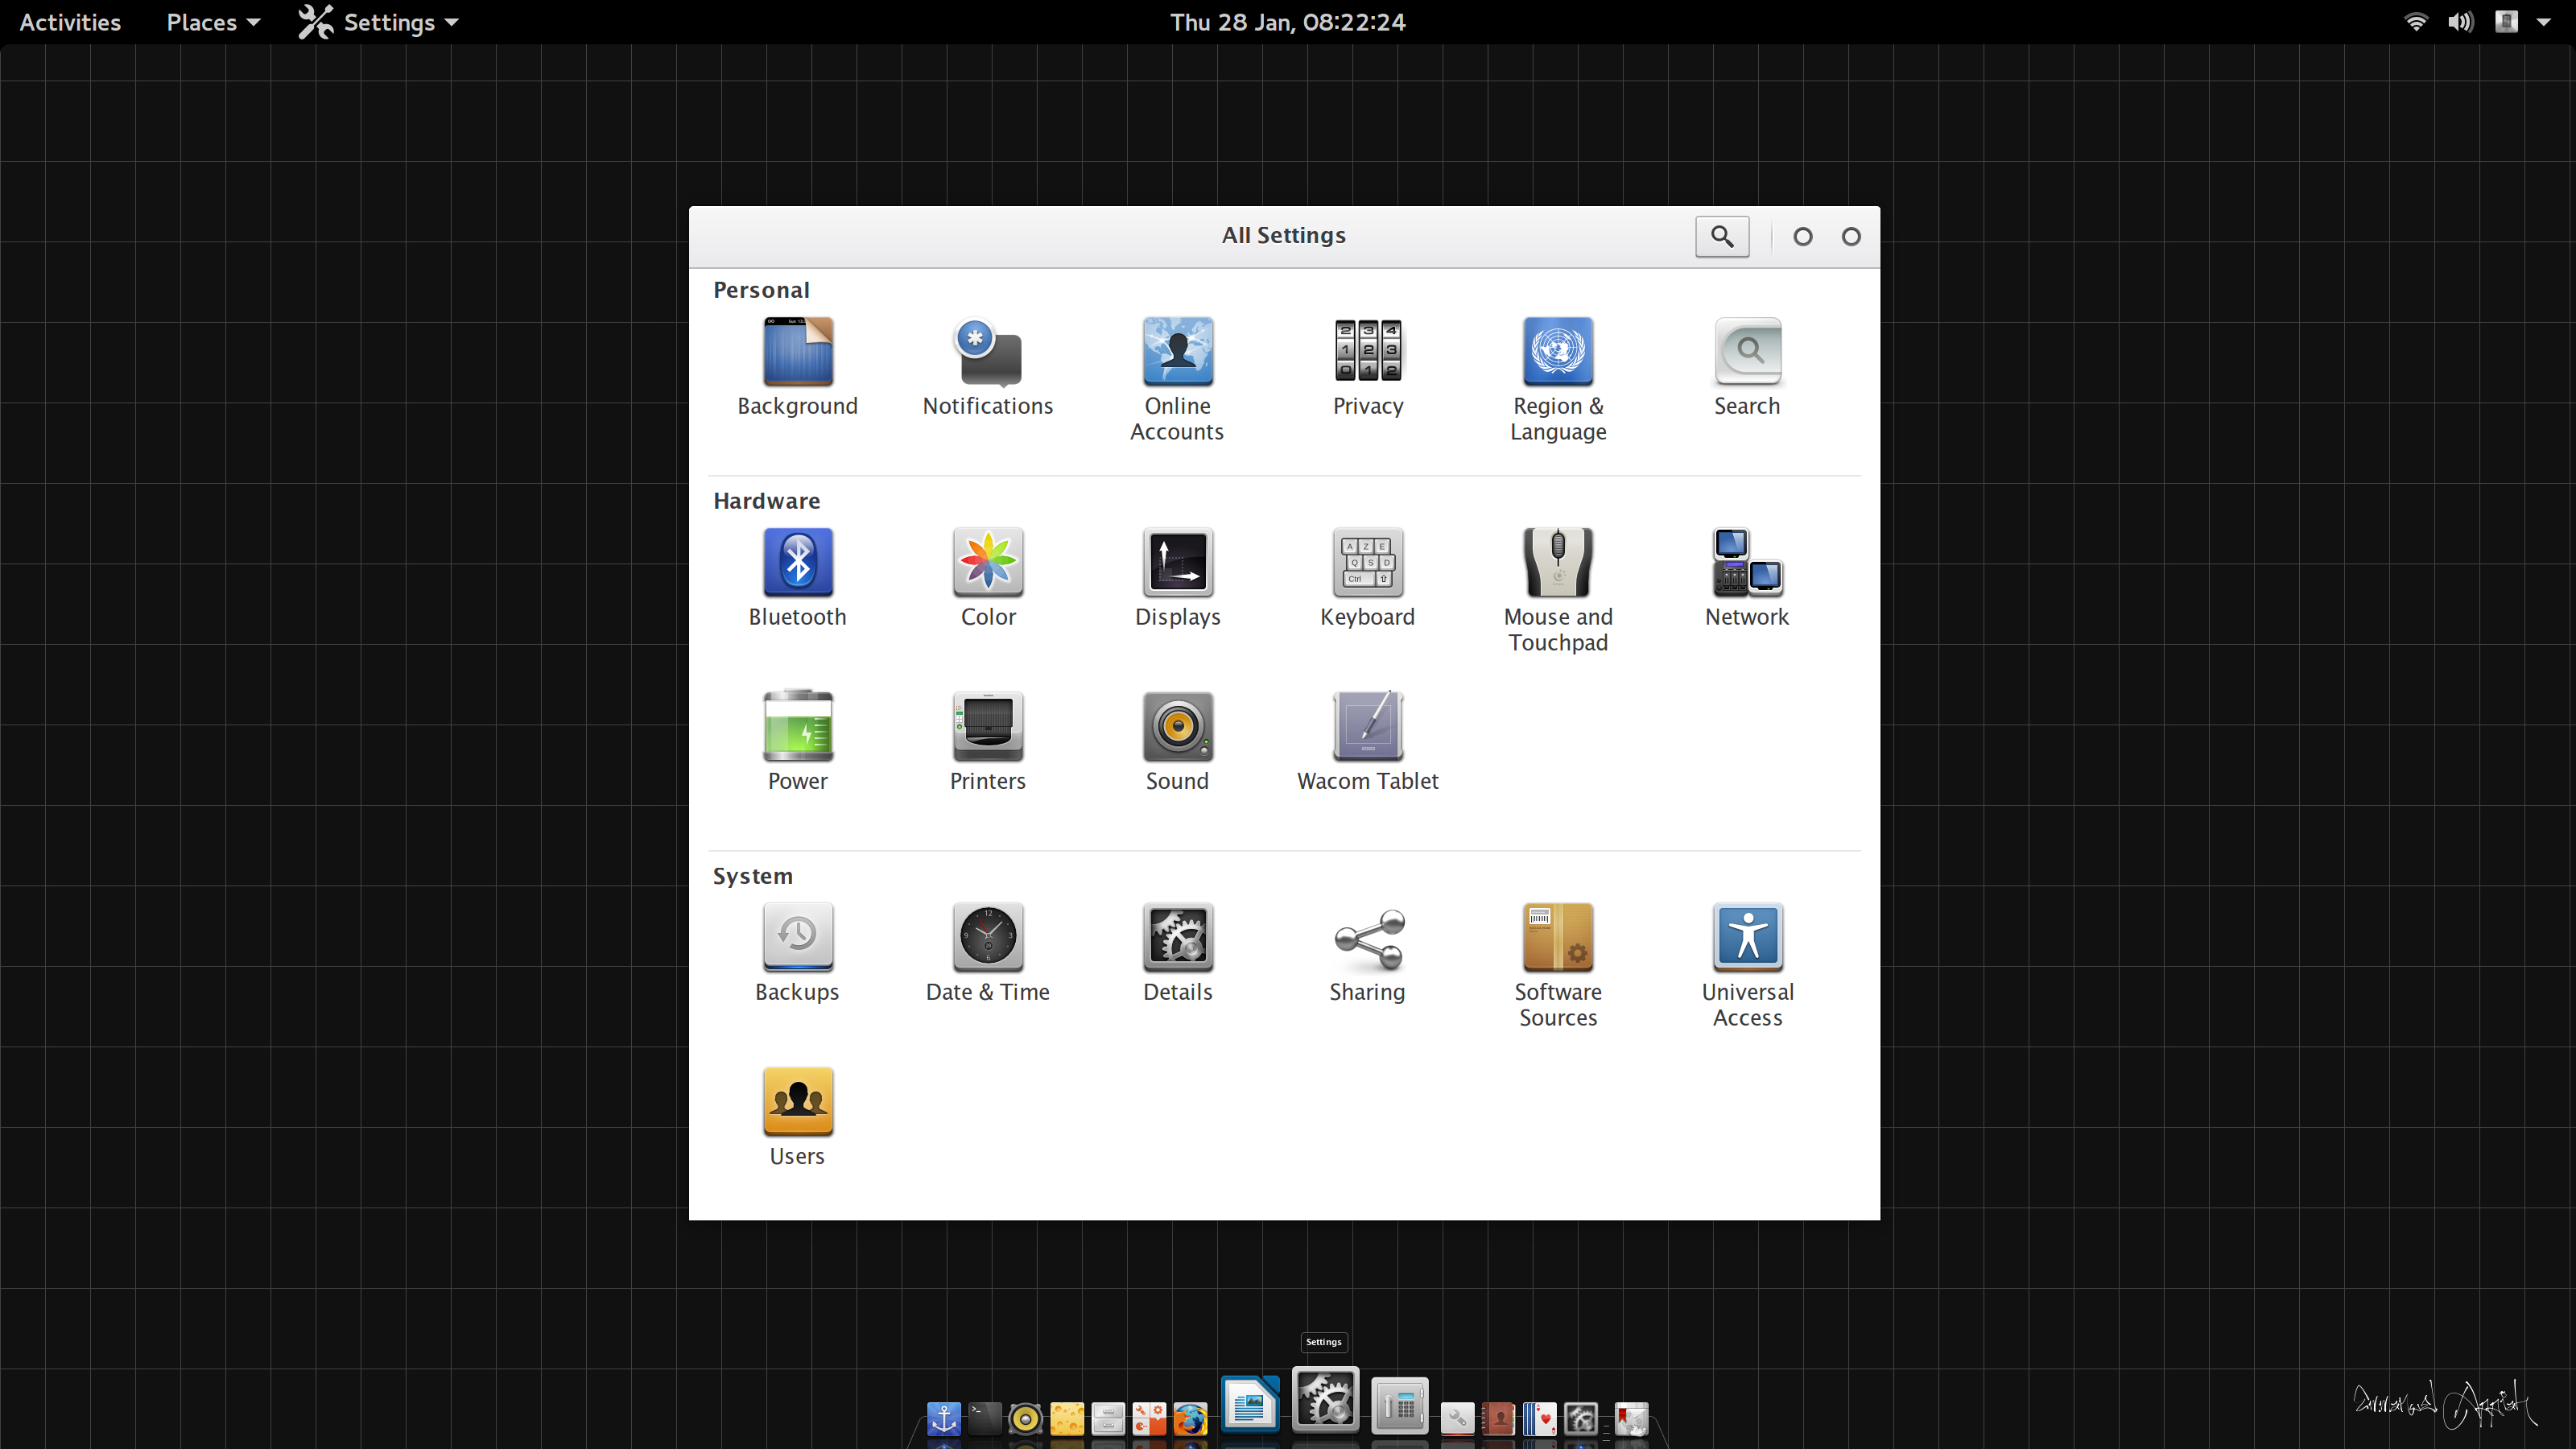The width and height of the screenshot is (2576, 1449).
Task: Click the Settings gears icon in dock
Action: tap(1325, 1399)
